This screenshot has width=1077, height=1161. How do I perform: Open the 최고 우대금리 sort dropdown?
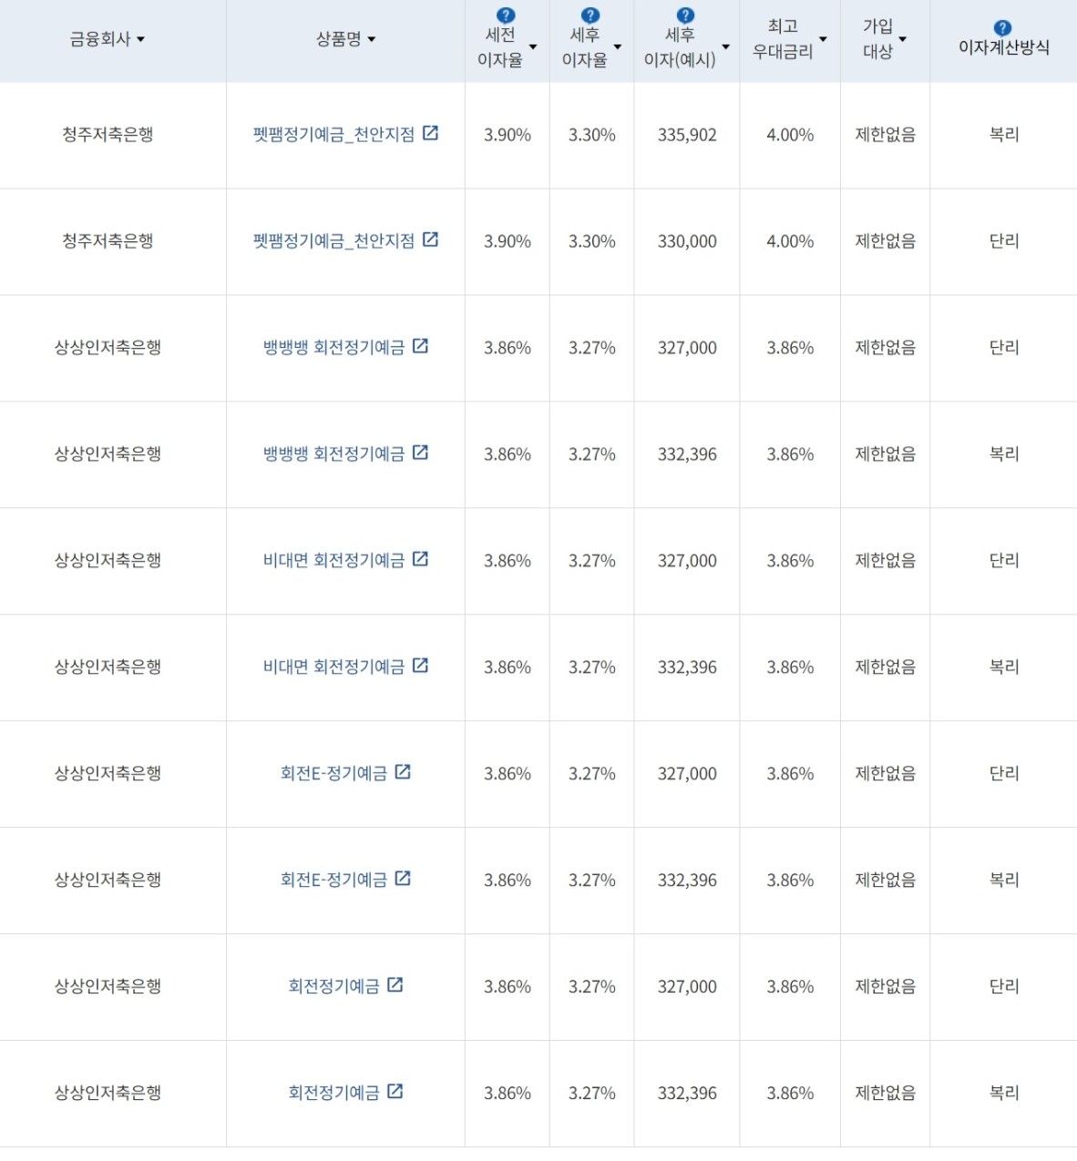tap(823, 39)
